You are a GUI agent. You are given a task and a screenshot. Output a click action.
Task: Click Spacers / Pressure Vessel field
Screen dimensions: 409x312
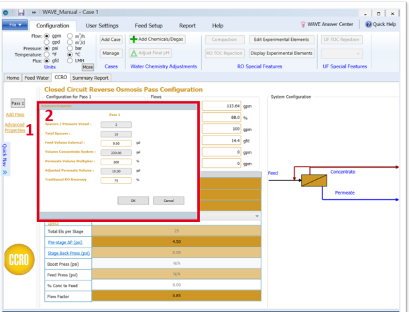click(x=116, y=125)
